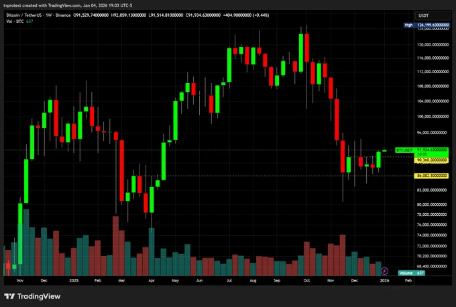Click the open value O91,529.74 in the legend
456x307 pixels.
click(91, 15)
